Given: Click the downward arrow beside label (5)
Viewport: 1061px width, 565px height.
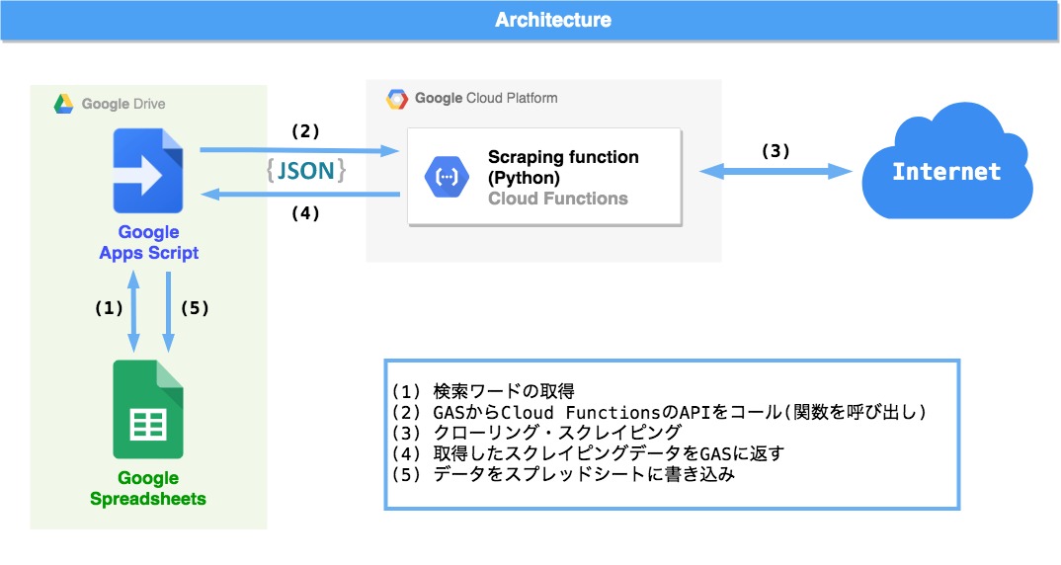Looking at the screenshot, I should click(x=169, y=311).
